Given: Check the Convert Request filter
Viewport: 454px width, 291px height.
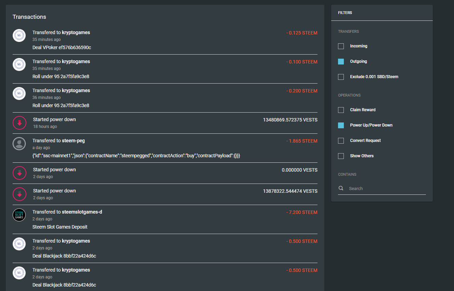Looking at the screenshot, I should click(341, 141).
